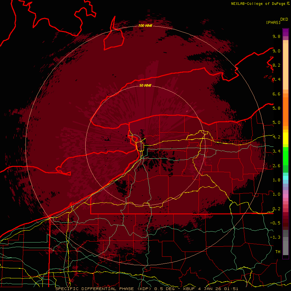This screenshot has width=291, height=291.
Task: Click the 4.2 scale label
Action: pos(276,137)
